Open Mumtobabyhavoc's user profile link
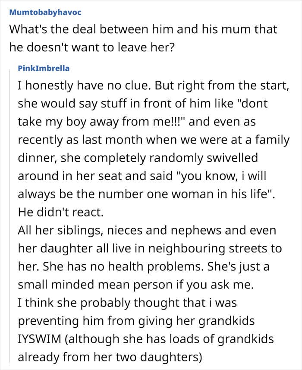This screenshot has height=370, width=302. pos(45,13)
